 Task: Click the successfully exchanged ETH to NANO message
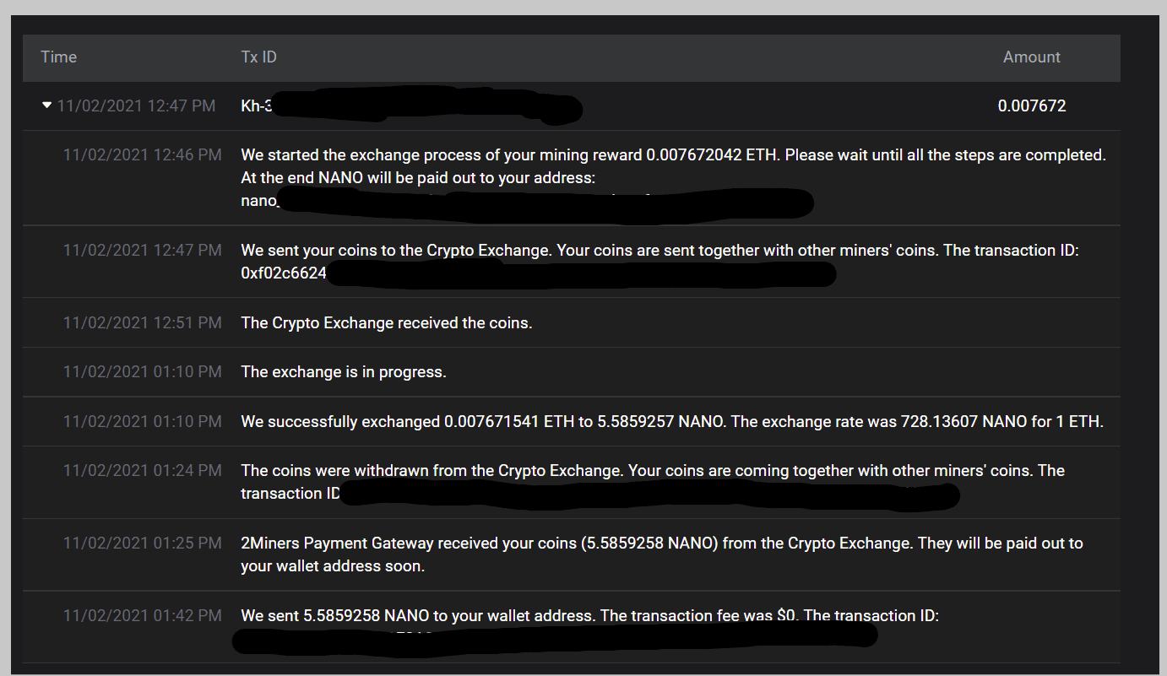point(672,421)
